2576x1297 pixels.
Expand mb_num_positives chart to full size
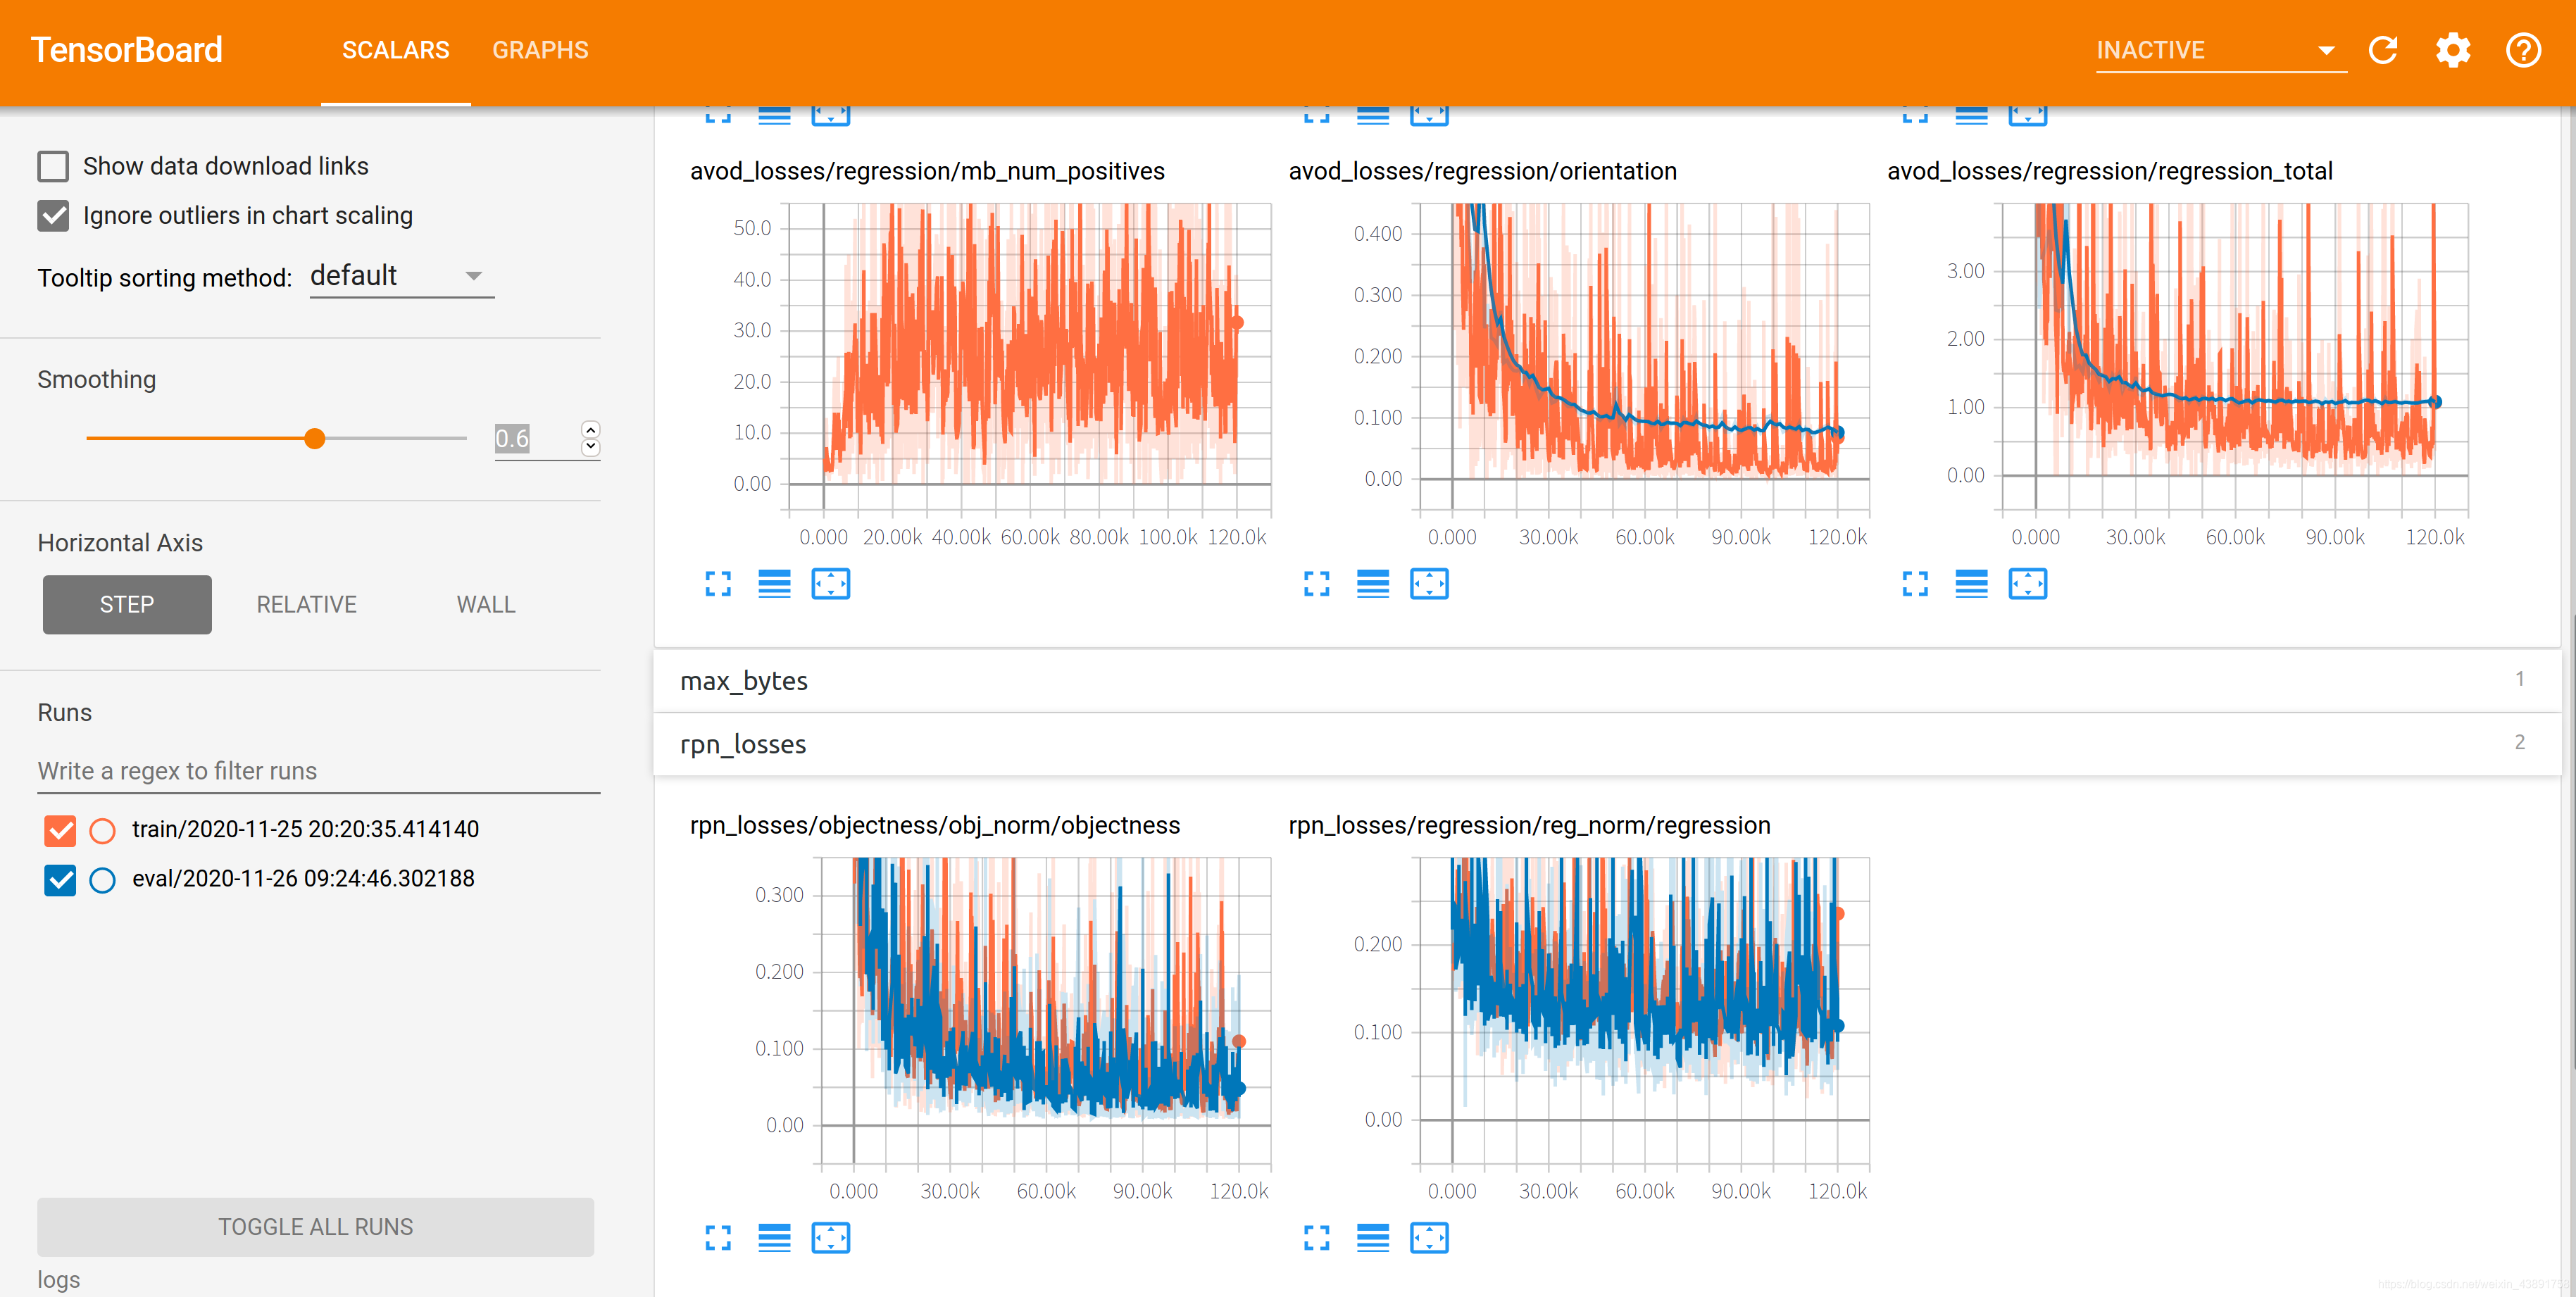[x=718, y=584]
